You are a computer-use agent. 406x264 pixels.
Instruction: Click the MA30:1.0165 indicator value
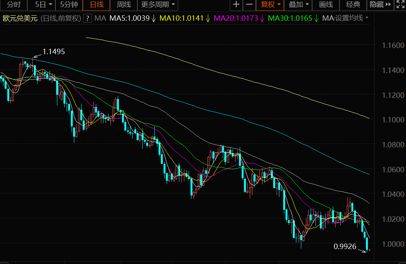(293, 18)
